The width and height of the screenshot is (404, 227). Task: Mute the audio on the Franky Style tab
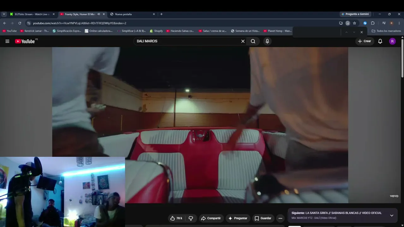[99, 14]
